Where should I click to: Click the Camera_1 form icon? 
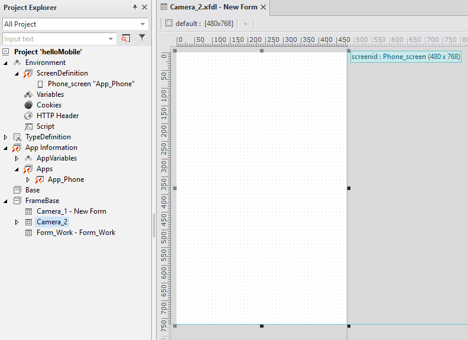click(x=28, y=212)
